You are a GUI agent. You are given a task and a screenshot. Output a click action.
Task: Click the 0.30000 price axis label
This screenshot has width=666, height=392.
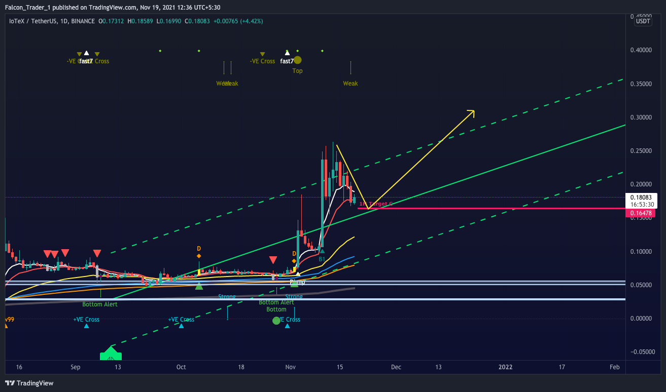(641, 117)
